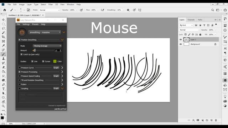Select the Pen tool
The image size is (228, 128).
(x=3, y=85)
